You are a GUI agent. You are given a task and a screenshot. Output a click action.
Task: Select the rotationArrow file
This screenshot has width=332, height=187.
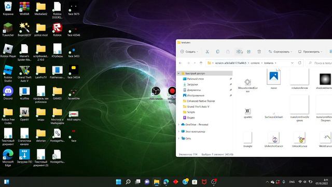299,79
